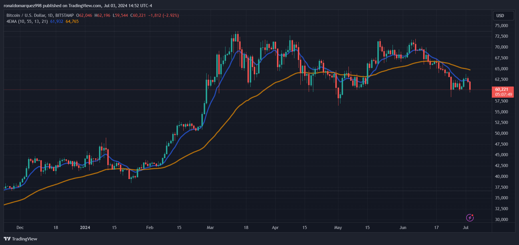Click the 40,000 price axis label
The height and width of the screenshot is (245, 519).
[501, 176]
